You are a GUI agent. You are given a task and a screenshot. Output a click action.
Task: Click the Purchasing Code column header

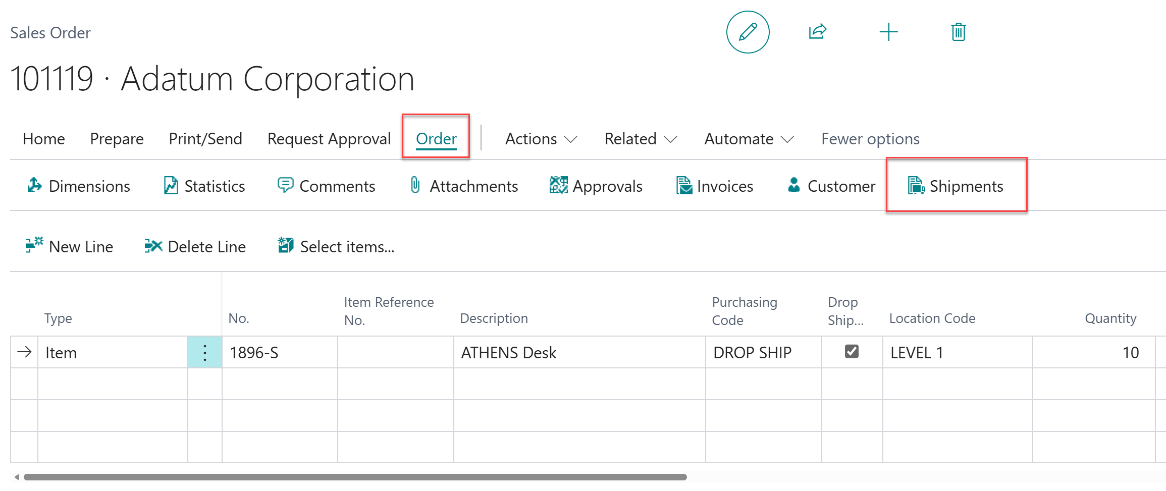(745, 311)
